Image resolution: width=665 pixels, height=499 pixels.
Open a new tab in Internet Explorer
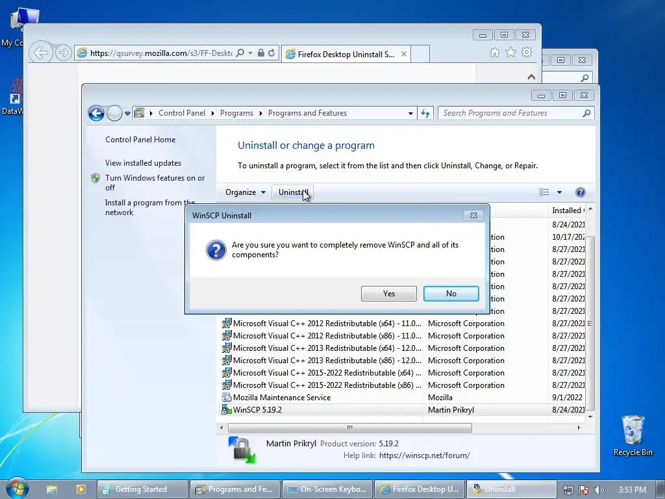(x=420, y=54)
